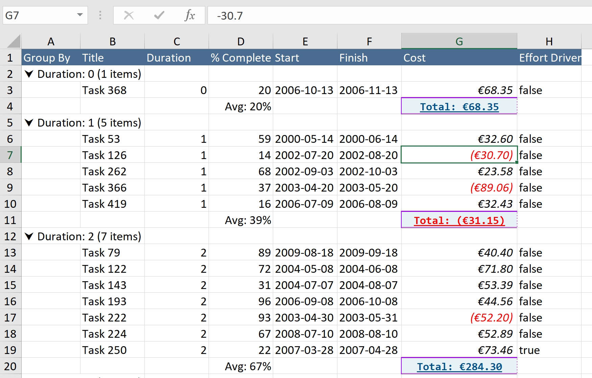Collapse the Duration: 1 group

pyautogui.click(x=29, y=123)
